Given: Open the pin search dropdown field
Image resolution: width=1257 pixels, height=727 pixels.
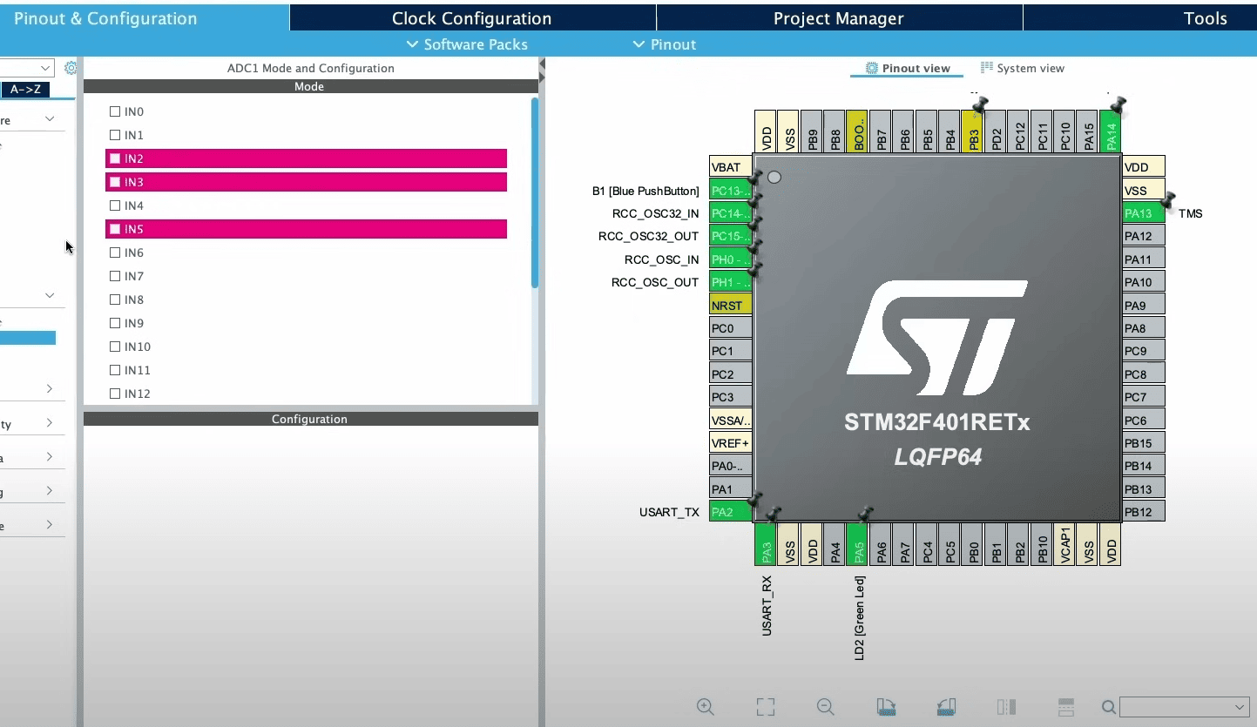Looking at the screenshot, I should 1180,707.
